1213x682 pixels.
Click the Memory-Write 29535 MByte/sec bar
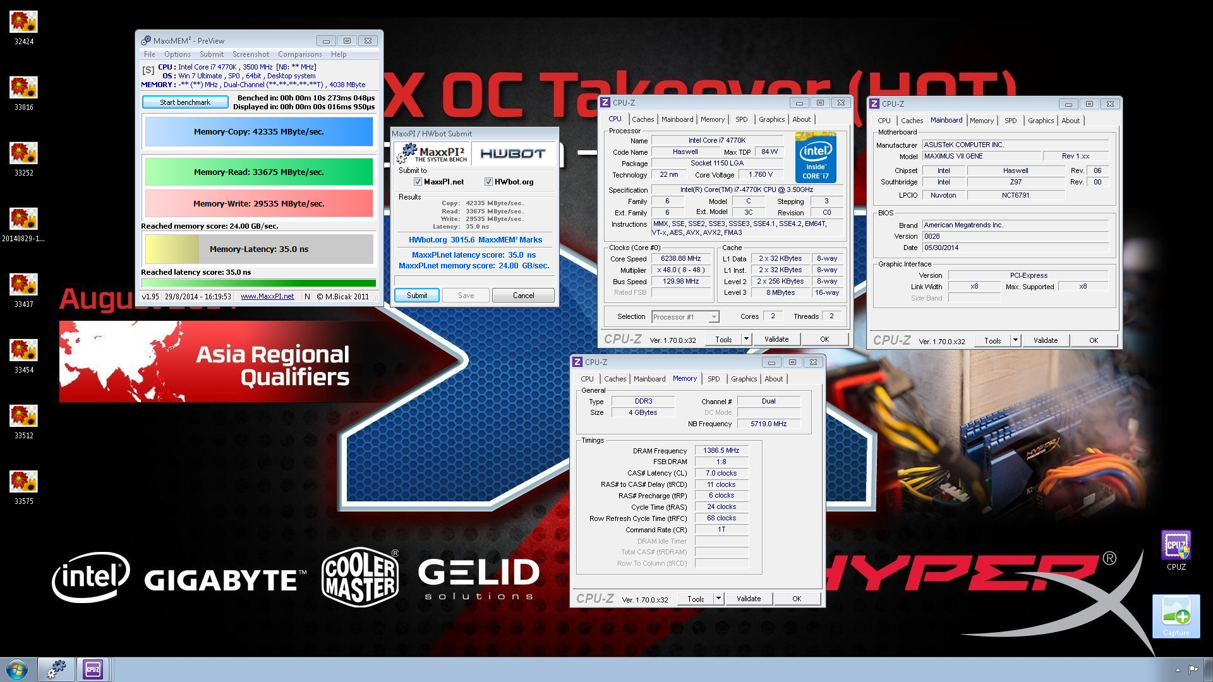point(259,203)
